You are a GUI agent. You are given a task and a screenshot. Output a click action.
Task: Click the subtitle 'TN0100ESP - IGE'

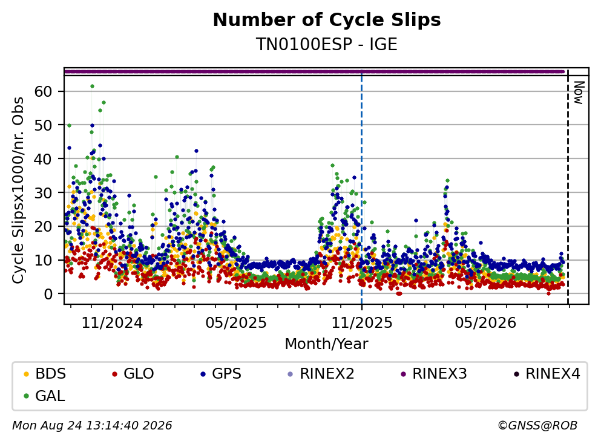[x=327, y=44]
